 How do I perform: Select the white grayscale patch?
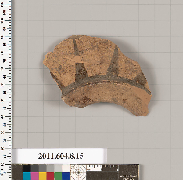pyautogui.click(x=66, y=168)
